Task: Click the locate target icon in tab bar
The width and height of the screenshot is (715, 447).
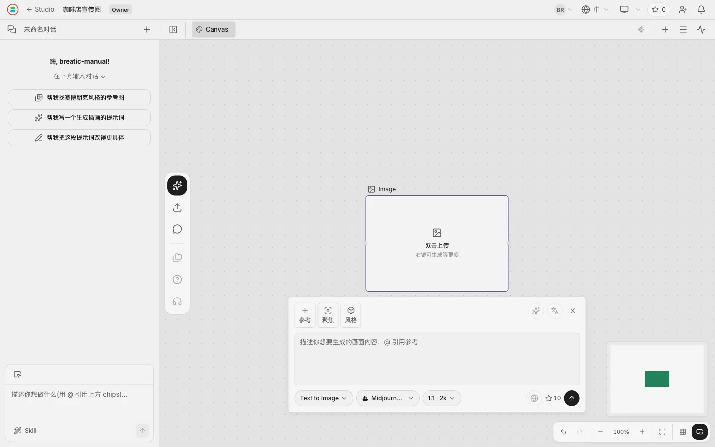Action: pyautogui.click(x=641, y=29)
